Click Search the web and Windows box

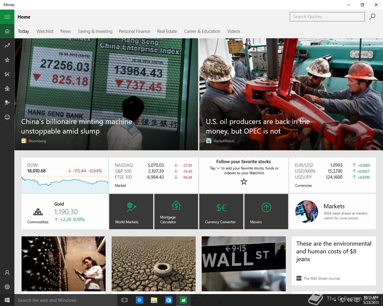(x=66, y=300)
